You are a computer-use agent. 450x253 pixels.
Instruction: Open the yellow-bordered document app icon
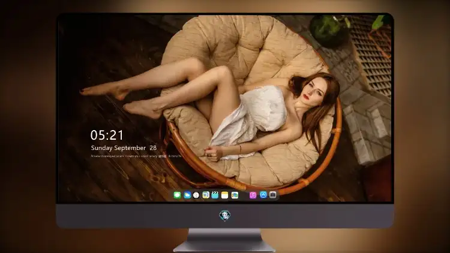206,195
